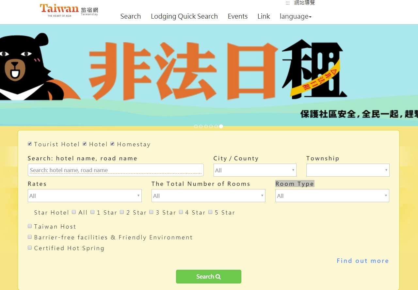Uncheck the Homestay checkbox
The image size is (418, 290).
112,144
